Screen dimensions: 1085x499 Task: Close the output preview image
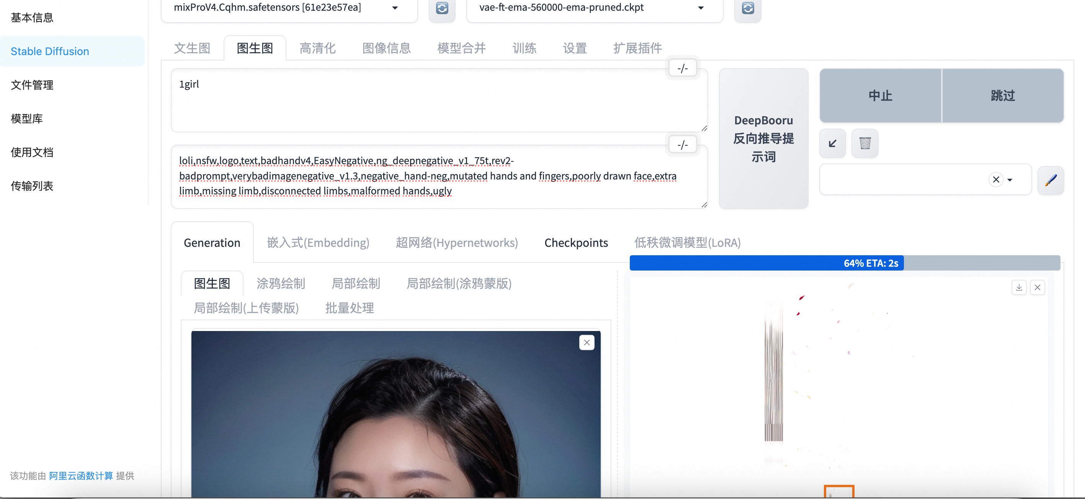(x=1038, y=288)
